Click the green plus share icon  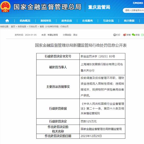142,35
